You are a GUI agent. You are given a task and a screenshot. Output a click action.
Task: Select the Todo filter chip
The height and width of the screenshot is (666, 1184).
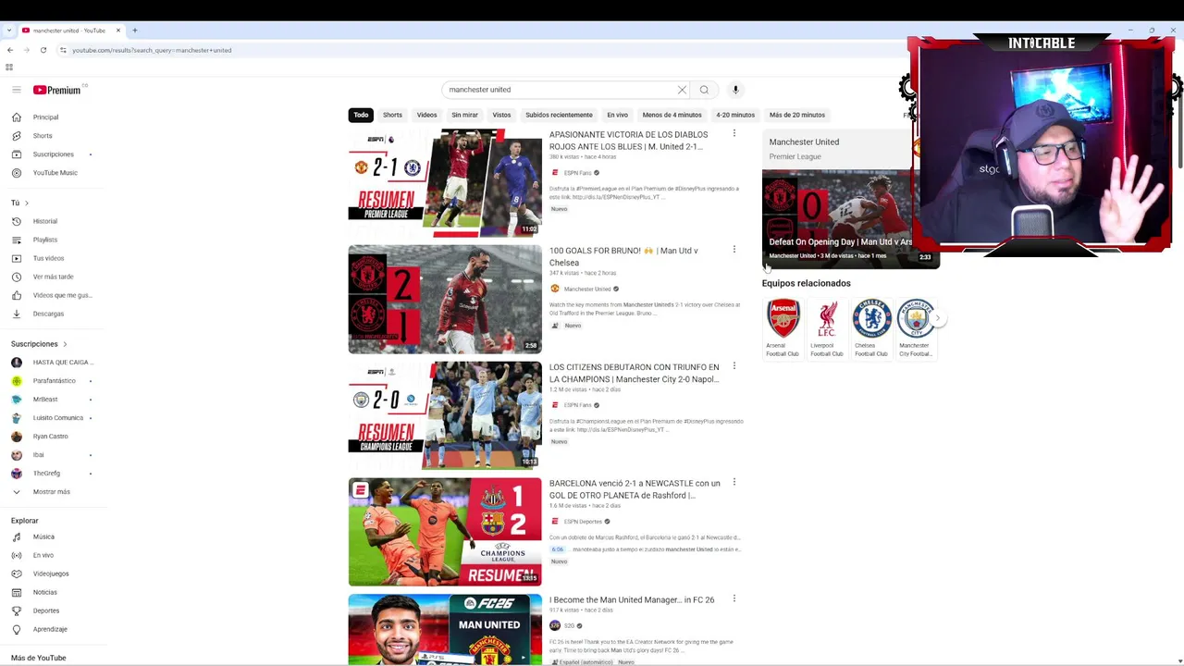[361, 115]
